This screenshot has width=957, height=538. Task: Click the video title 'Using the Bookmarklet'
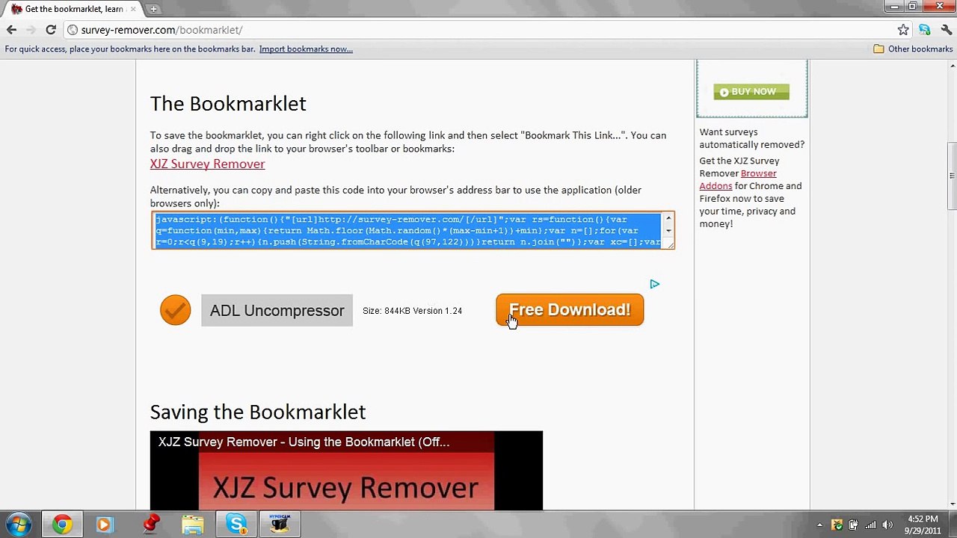pos(304,442)
